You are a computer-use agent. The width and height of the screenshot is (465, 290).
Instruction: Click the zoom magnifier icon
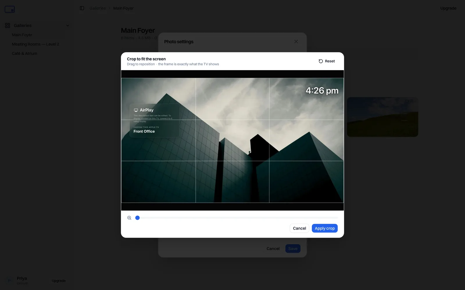coord(129,218)
